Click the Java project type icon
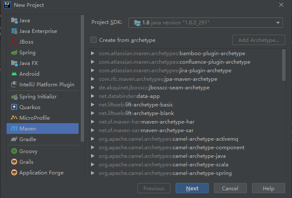Image resolution: width=292 pixels, height=198 pixels. point(14,21)
